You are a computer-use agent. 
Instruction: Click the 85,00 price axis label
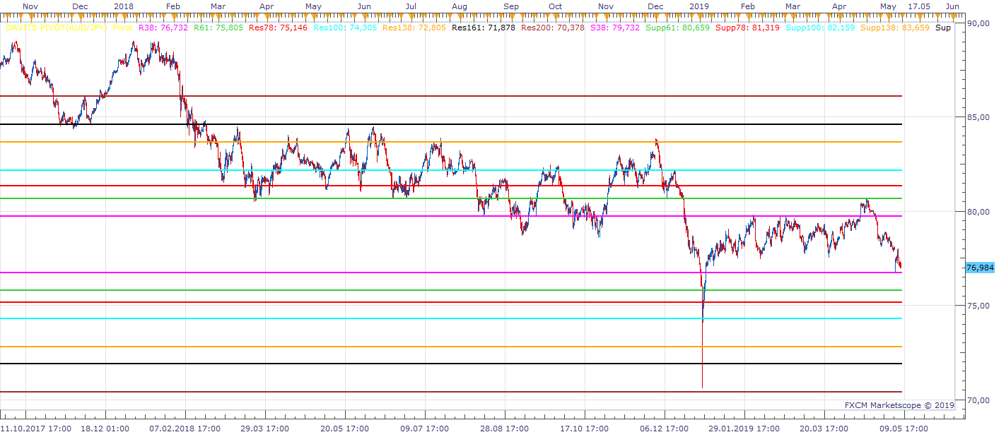[978, 117]
